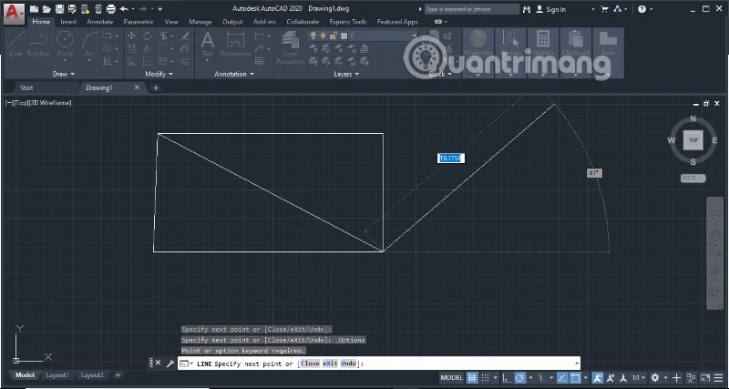Viewport: 729px width, 389px height.
Task: Toggle the layer lock icon in layer dropdown
Action: pyautogui.click(x=333, y=36)
